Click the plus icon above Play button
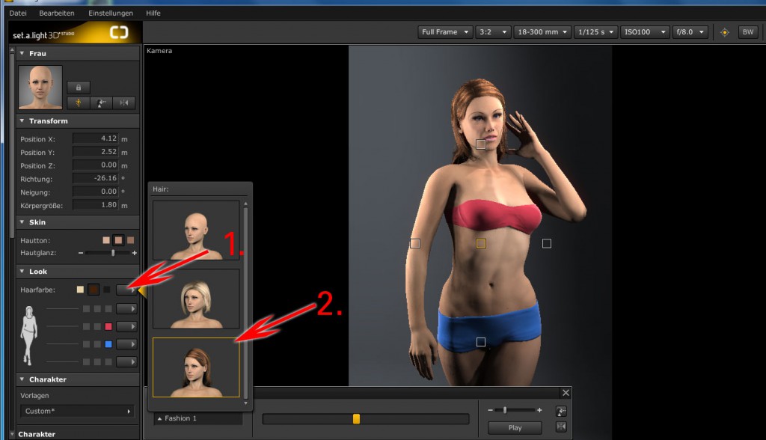The width and height of the screenshot is (766, 440). (539, 410)
